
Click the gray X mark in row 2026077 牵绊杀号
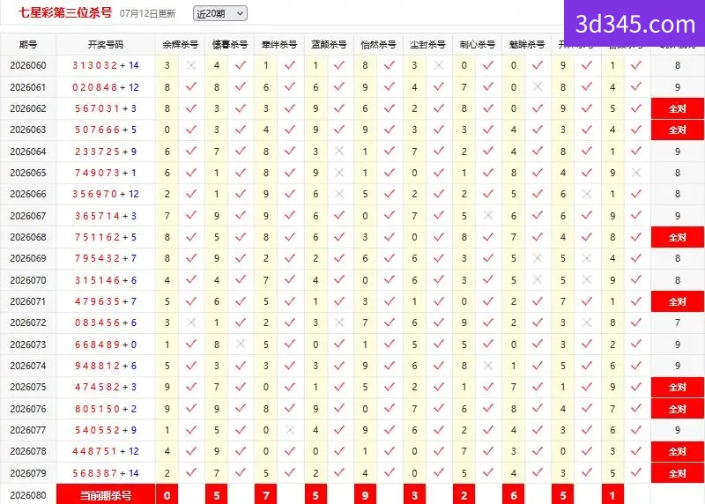290,430
